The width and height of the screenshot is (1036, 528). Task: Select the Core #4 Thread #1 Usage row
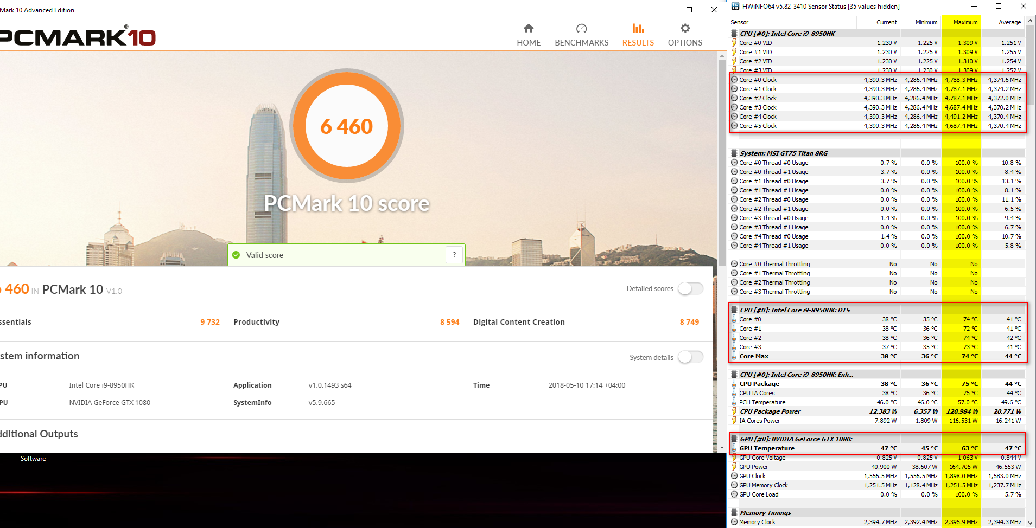click(x=876, y=246)
